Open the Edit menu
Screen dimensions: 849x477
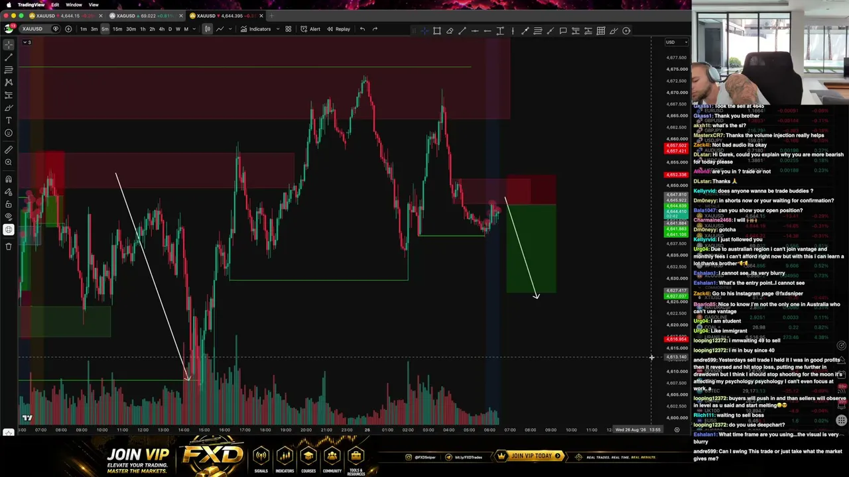pos(55,5)
